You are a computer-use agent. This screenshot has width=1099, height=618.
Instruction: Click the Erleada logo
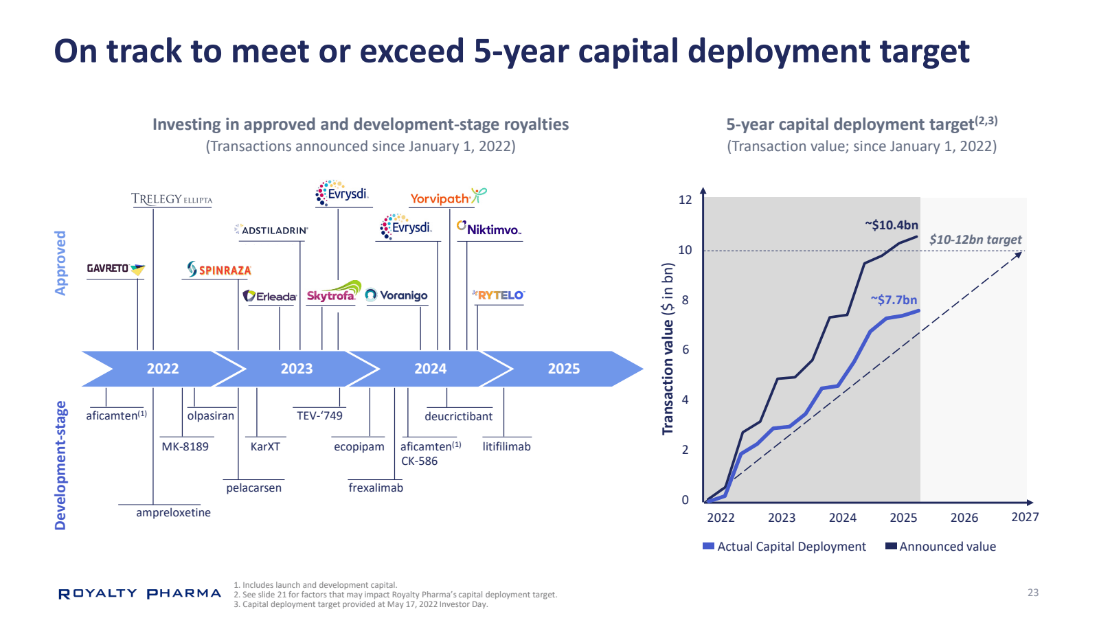[270, 296]
